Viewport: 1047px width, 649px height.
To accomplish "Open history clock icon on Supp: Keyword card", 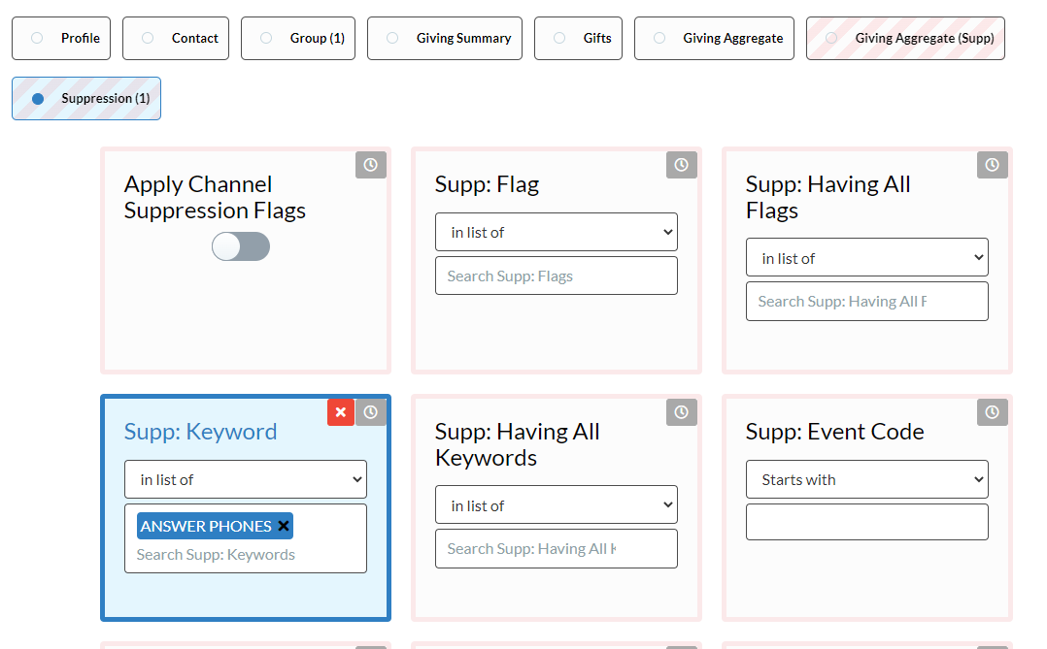I will 371,412.
